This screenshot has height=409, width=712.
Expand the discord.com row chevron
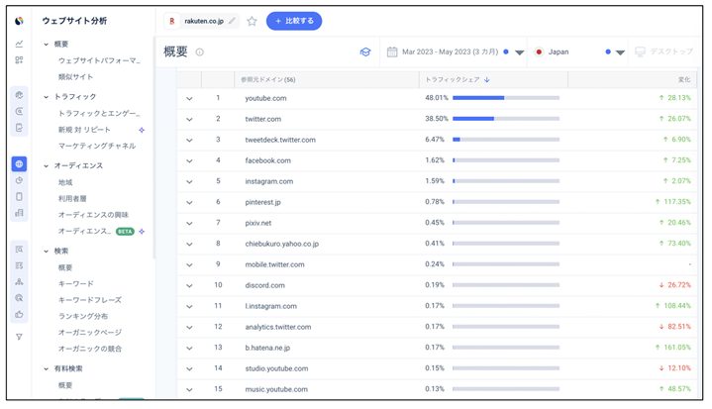(189, 285)
